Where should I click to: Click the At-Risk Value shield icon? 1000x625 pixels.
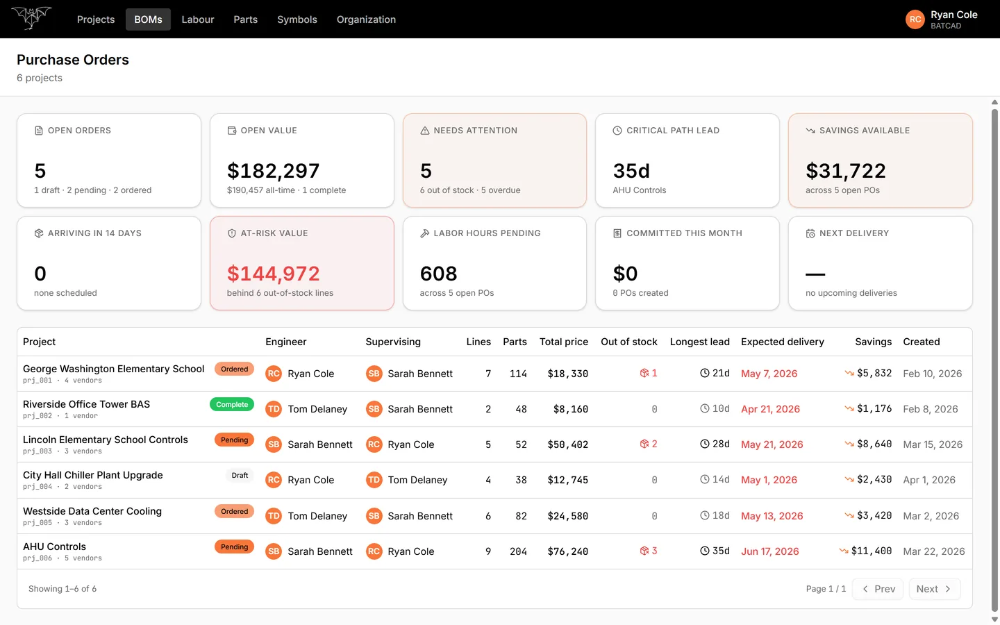click(x=232, y=233)
